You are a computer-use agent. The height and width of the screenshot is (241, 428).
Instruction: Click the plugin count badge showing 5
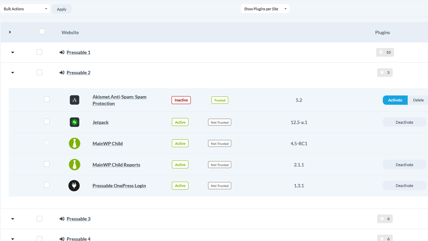[385, 73]
